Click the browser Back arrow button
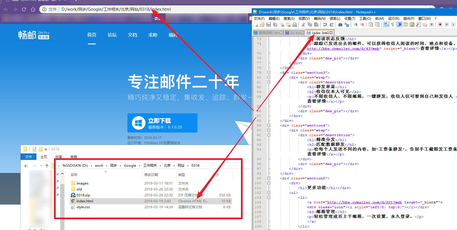The image size is (457, 230). [x=6, y=9]
